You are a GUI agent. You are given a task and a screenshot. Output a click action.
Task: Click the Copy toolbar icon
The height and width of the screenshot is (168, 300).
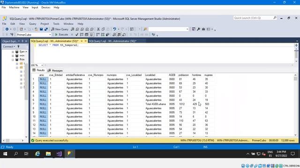[103, 29]
